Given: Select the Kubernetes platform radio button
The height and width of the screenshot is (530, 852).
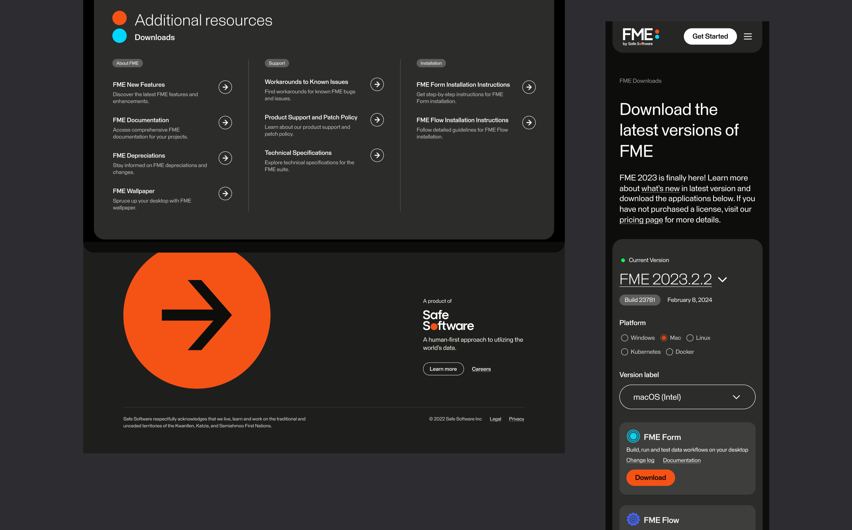Looking at the screenshot, I should pyautogui.click(x=624, y=352).
